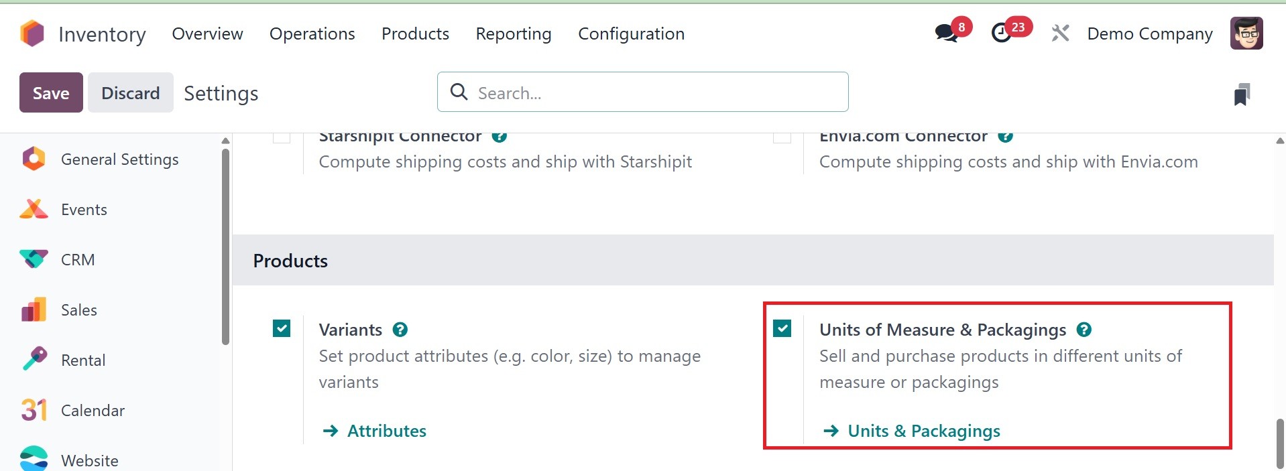Open CRM settings from sidebar

[77, 260]
